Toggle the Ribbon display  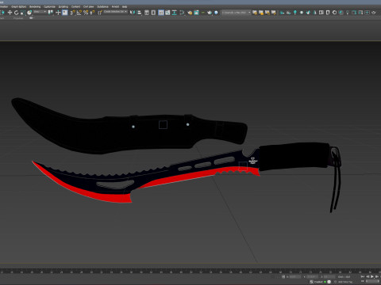pos(161,13)
